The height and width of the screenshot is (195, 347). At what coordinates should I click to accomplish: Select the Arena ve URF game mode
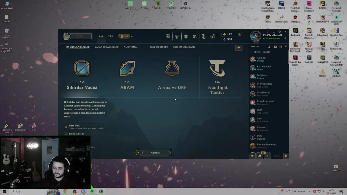(x=172, y=75)
